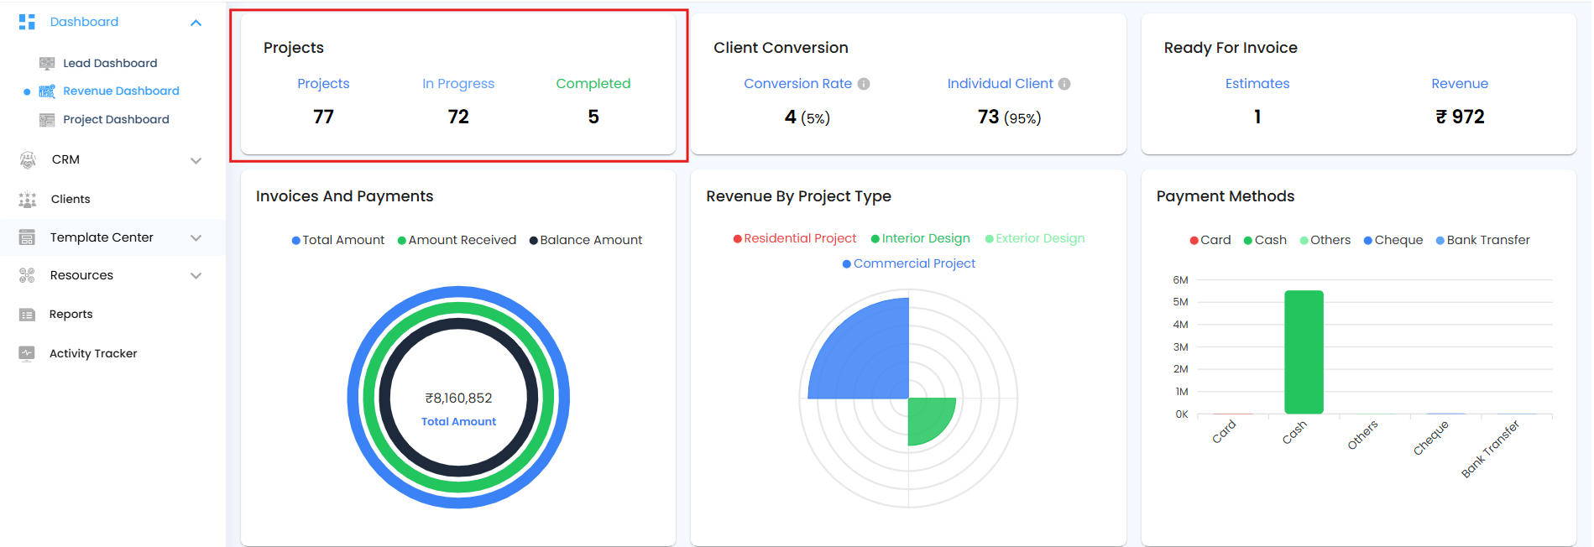Toggle Residential Project legend entry
The image size is (1594, 547).
pyautogui.click(x=794, y=238)
